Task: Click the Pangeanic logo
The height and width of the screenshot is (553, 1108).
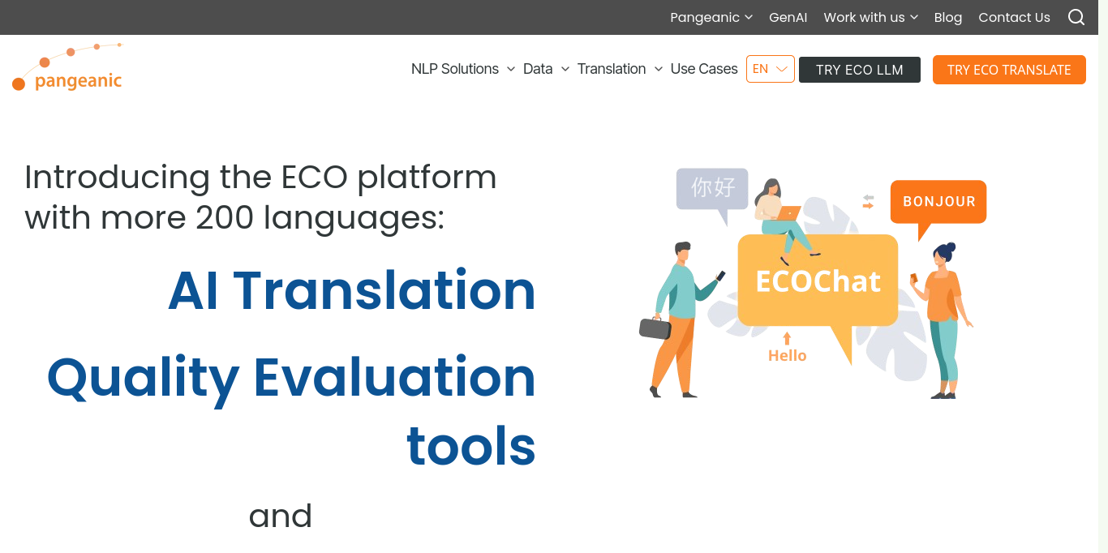Action: [67, 67]
